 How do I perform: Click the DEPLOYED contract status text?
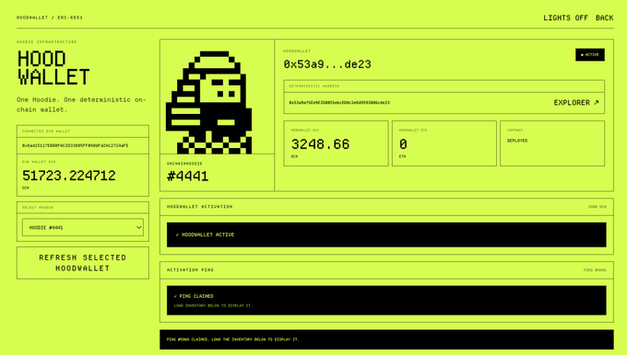[517, 141]
